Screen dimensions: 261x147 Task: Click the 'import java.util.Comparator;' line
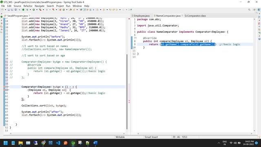point(158,25)
